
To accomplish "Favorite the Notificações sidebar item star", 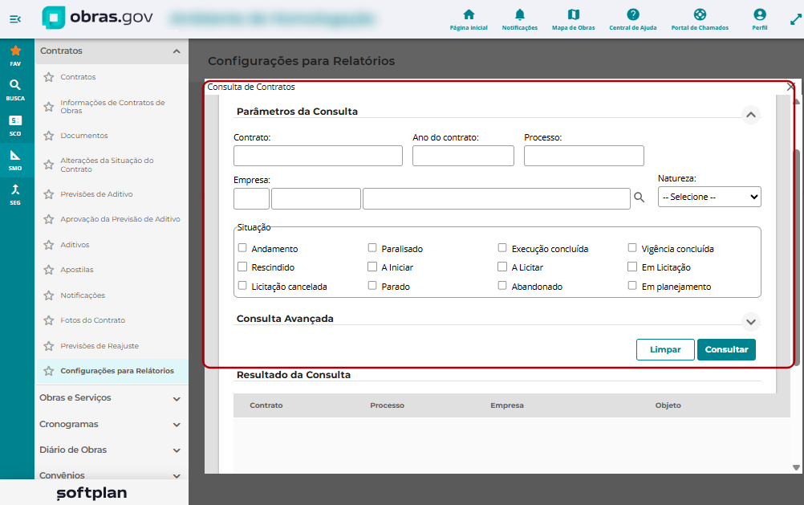I will 49,295.
